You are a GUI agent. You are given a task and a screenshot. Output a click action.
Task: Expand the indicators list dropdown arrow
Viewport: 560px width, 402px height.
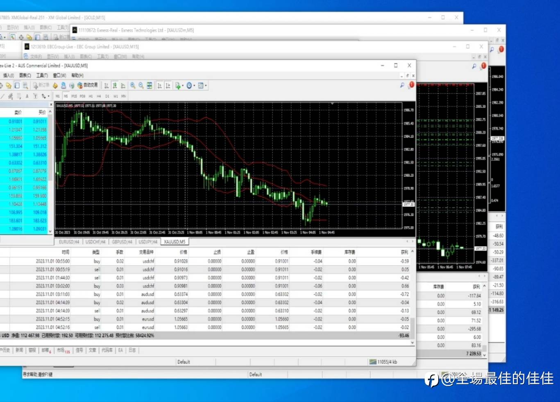pos(182,86)
